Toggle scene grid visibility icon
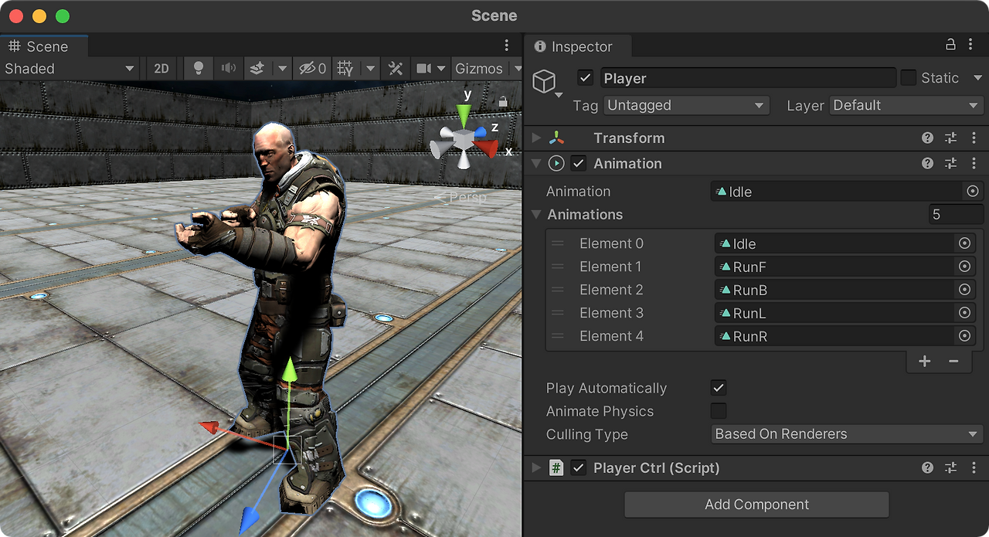989x537 pixels. 345,68
